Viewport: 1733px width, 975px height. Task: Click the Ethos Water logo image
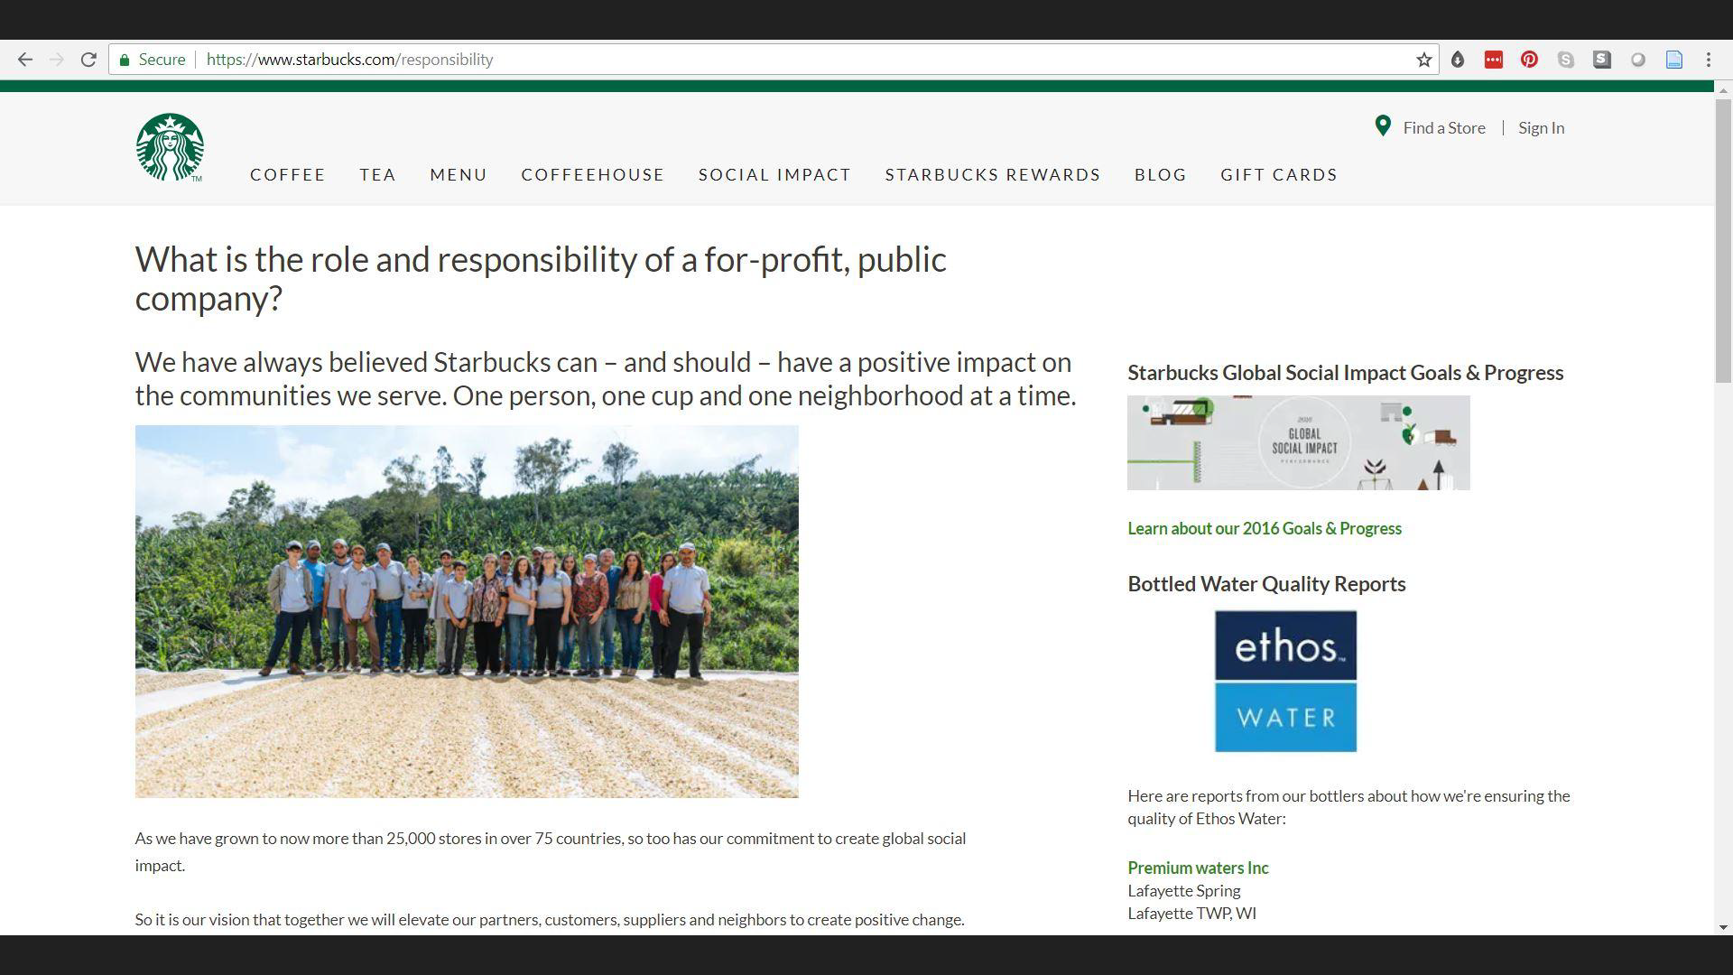[x=1285, y=682]
